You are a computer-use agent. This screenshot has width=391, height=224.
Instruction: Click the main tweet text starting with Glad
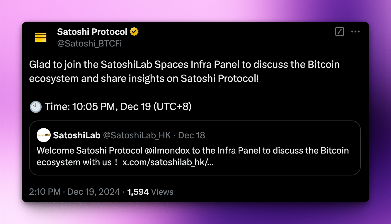click(184, 71)
